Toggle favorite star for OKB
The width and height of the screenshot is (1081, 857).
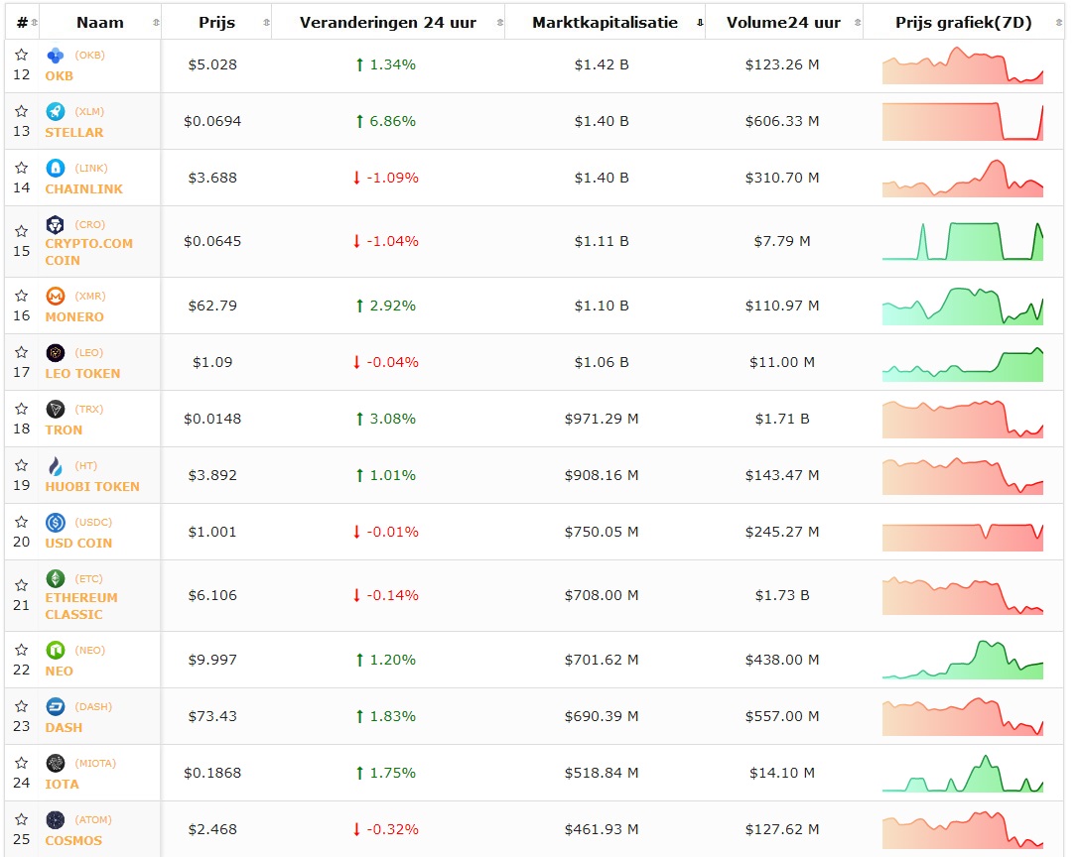(22, 56)
